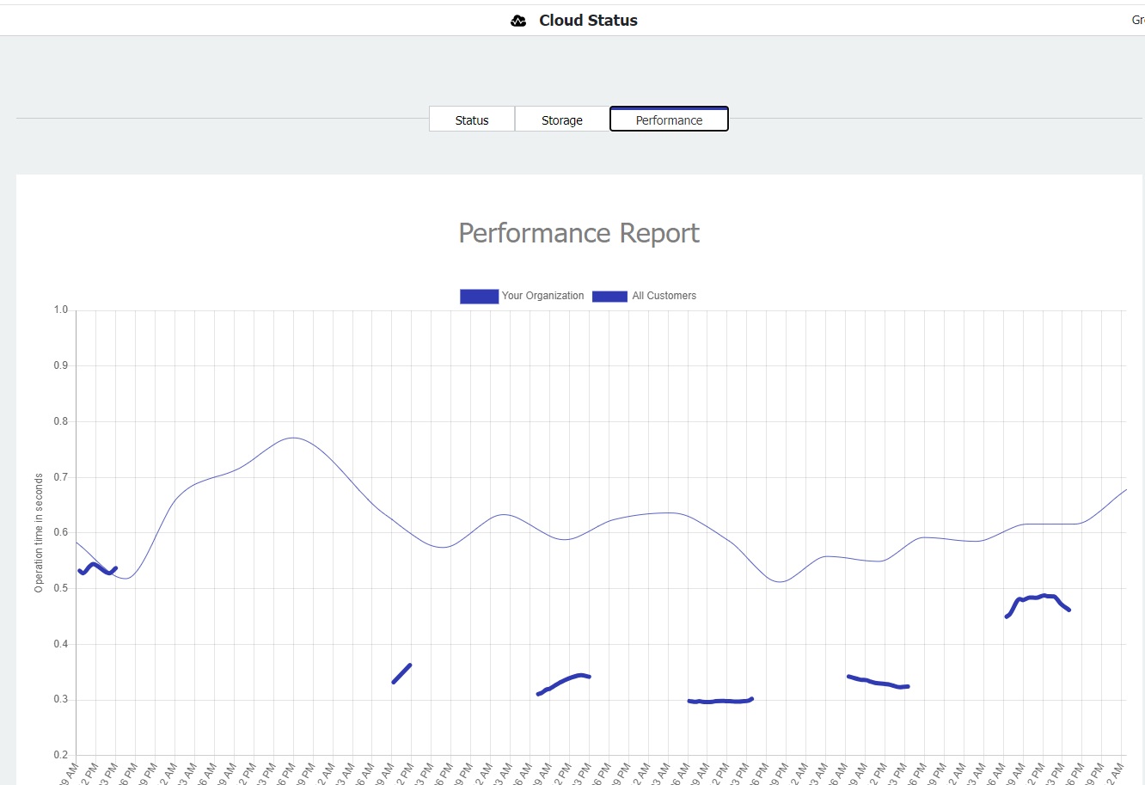Toggle the All Customers legend color box

pyautogui.click(x=609, y=296)
